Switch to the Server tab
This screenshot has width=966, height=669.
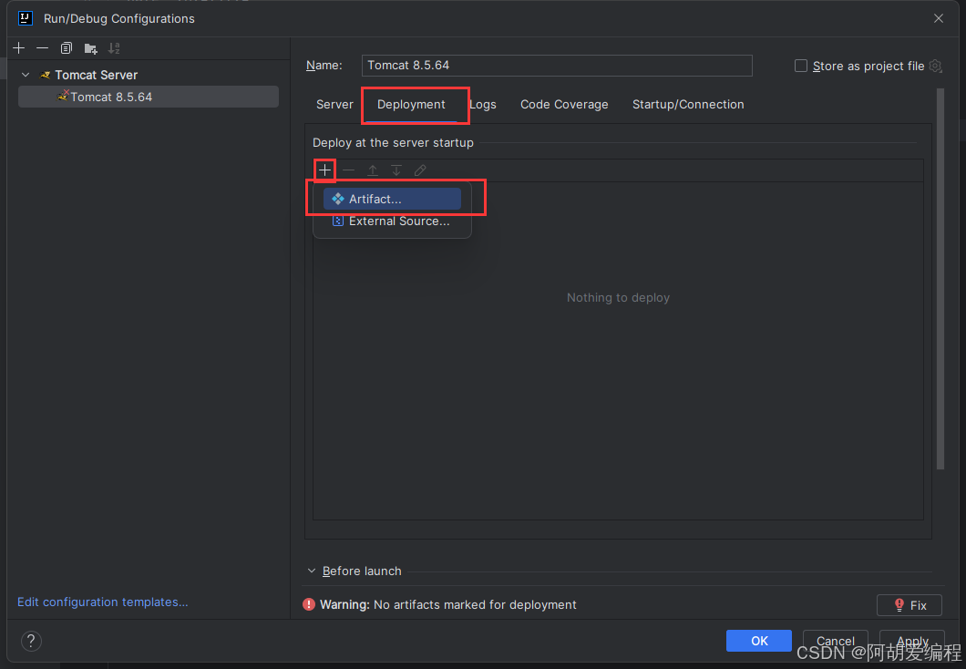pos(334,104)
